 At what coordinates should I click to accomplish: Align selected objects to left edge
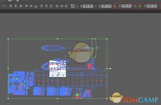pyautogui.click(x=11, y=6)
